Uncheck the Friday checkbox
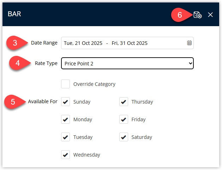Viewport: 222px width, 170px height. pyautogui.click(x=124, y=119)
